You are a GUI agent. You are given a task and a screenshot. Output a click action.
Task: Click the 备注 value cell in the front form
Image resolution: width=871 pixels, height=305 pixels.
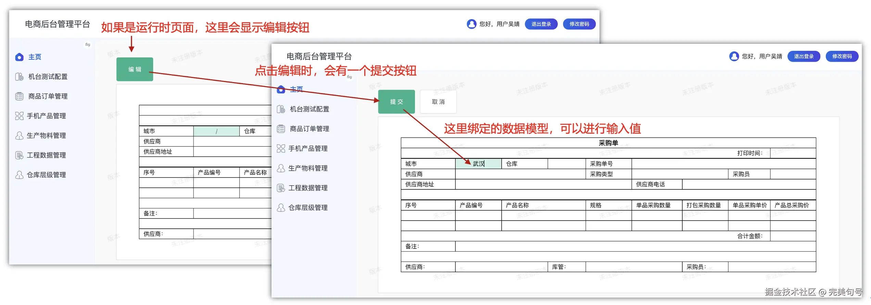point(635,246)
